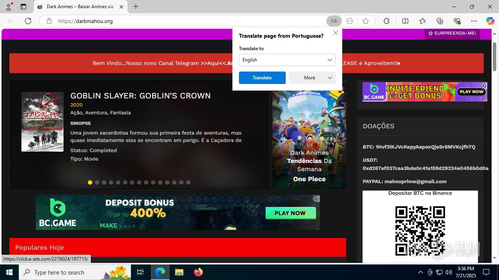Viewport: 499px width, 280px height.
Task: Open the notification center icon
Action: pyautogui.click(x=486, y=272)
